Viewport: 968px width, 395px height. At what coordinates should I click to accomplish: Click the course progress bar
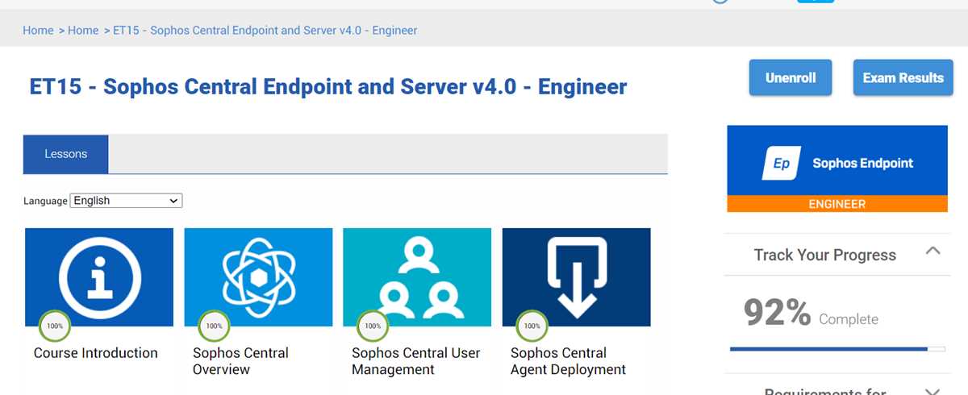click(x=837, y=349)
